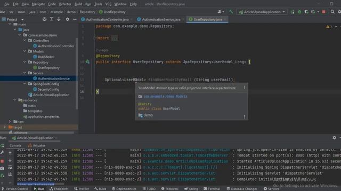
Task: Stop the running application in the toolbar
Action: pos(323,12)
